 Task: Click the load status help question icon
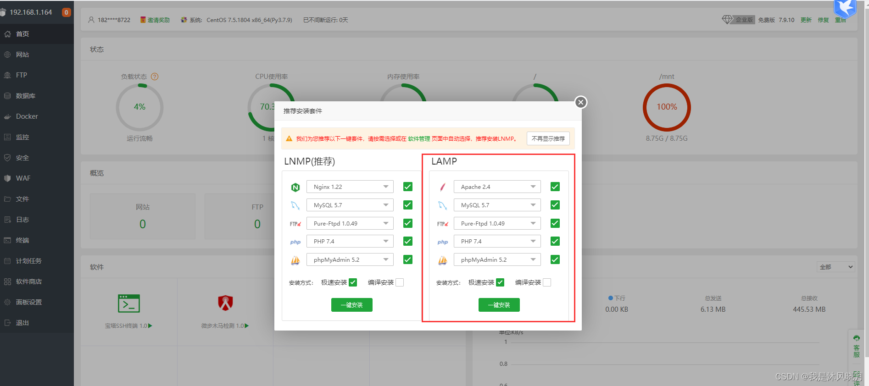pos(155,77)
